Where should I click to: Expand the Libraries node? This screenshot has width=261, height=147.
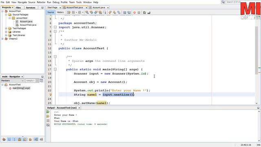click(6, 32)
